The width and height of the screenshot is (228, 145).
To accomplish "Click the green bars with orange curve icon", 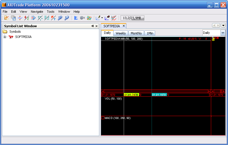I will 89,18.
